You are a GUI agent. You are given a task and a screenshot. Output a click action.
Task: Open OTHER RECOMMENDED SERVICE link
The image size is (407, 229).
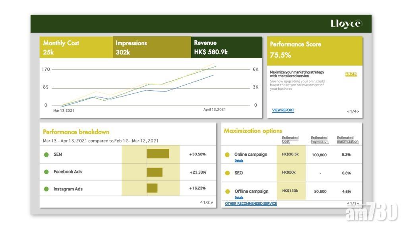point(251,204)
